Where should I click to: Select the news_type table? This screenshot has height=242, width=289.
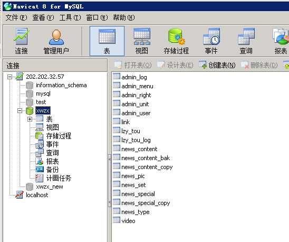coord(136,212)
